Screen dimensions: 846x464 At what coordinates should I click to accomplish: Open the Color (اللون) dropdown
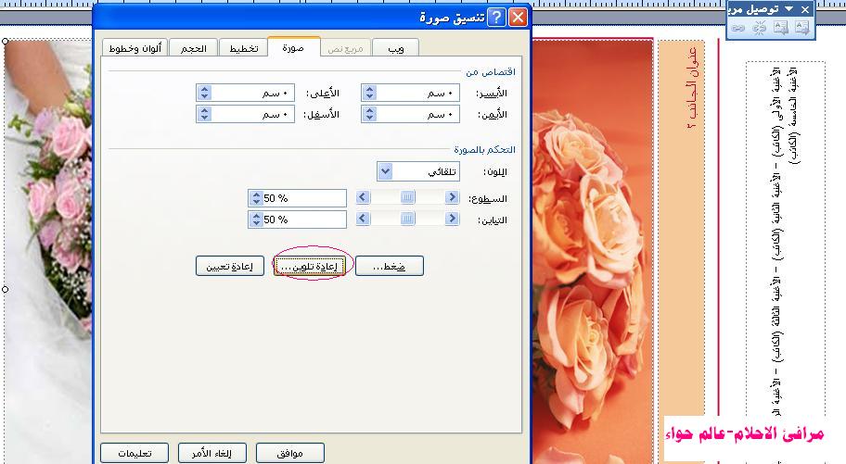pos(387,171)
